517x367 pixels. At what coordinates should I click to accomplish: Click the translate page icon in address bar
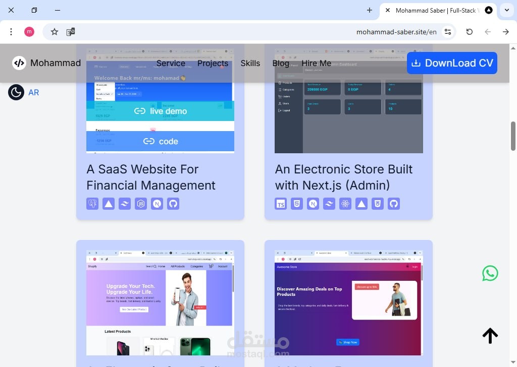pos(71,32)
